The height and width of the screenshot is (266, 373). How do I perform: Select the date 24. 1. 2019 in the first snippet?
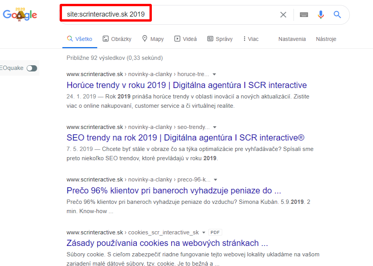coord(81,97)
